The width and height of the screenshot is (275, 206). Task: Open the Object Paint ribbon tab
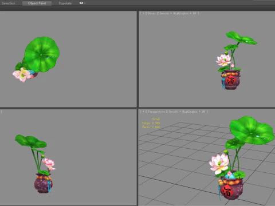tap(37, 3)
